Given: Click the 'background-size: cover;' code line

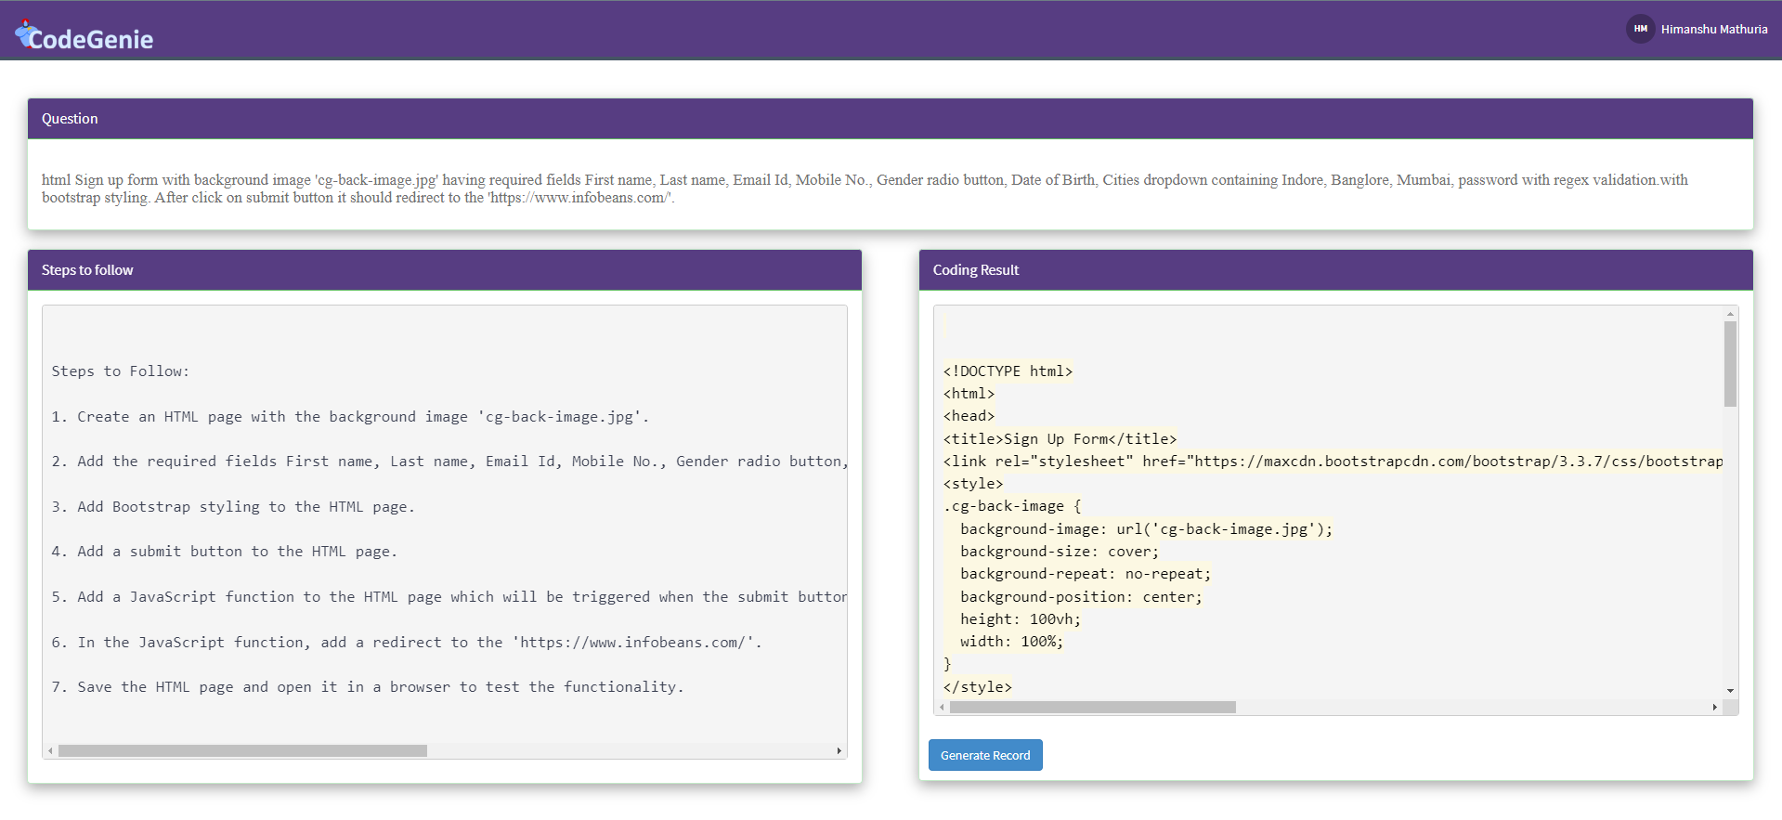Looking at the screenshot, I should pyautogui.click(x=1060, y=552).
